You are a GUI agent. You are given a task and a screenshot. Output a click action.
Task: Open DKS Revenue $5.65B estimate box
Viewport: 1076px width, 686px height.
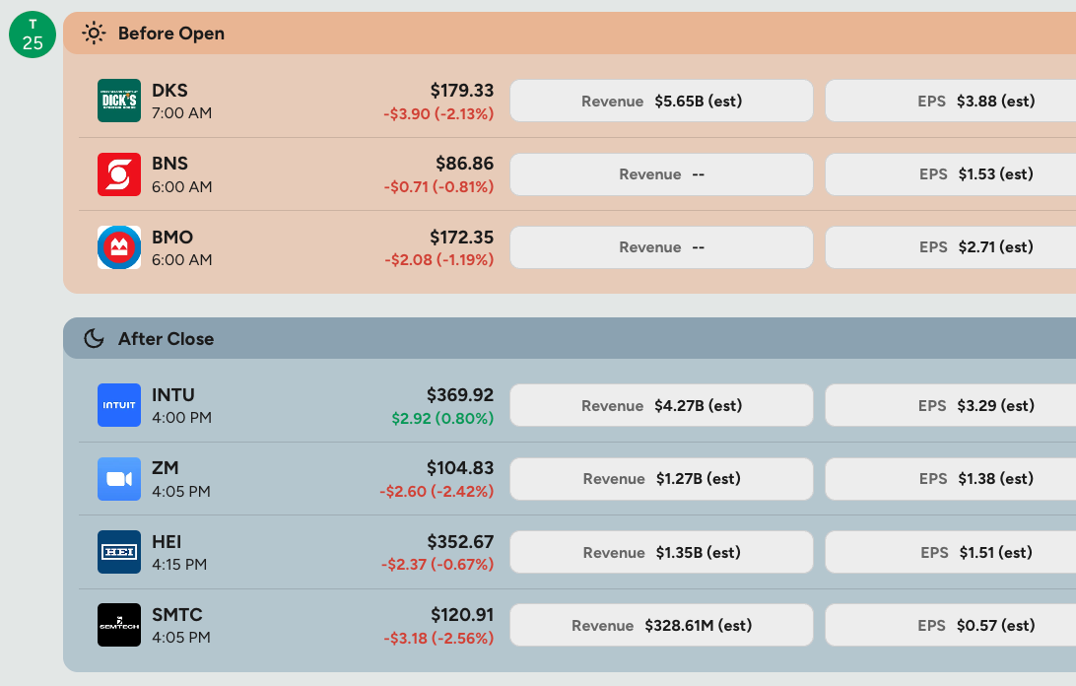tap(661, 101)
